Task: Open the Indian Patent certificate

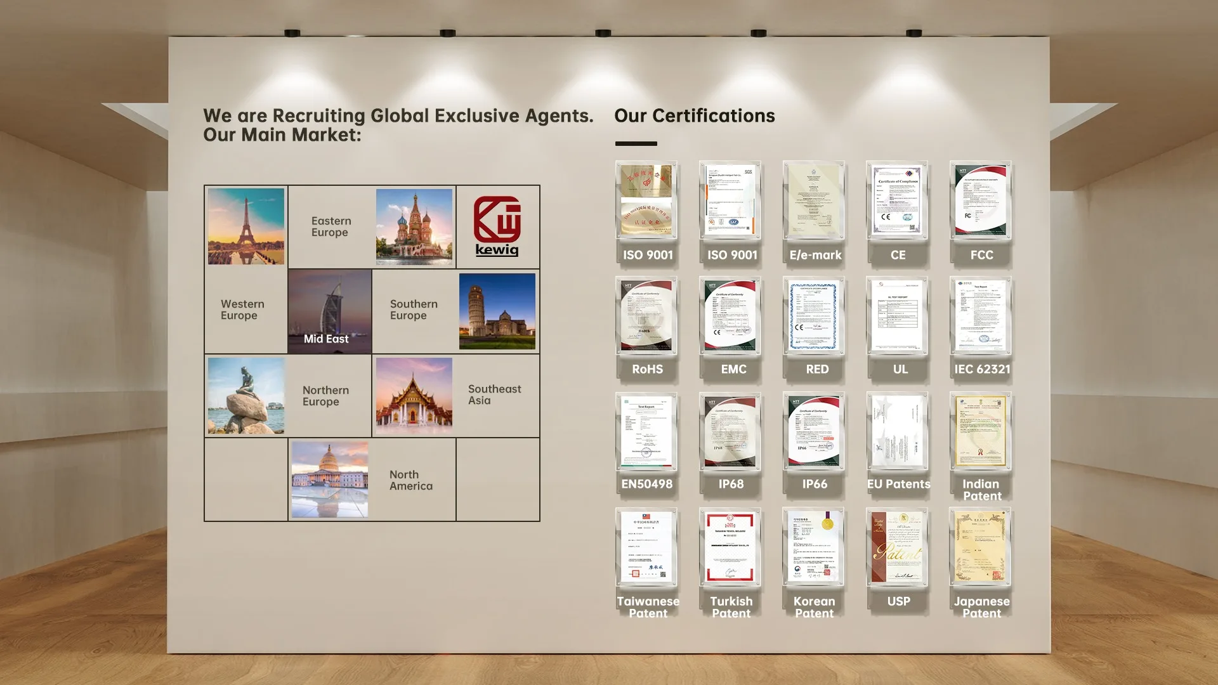Action: coord(981,431)
